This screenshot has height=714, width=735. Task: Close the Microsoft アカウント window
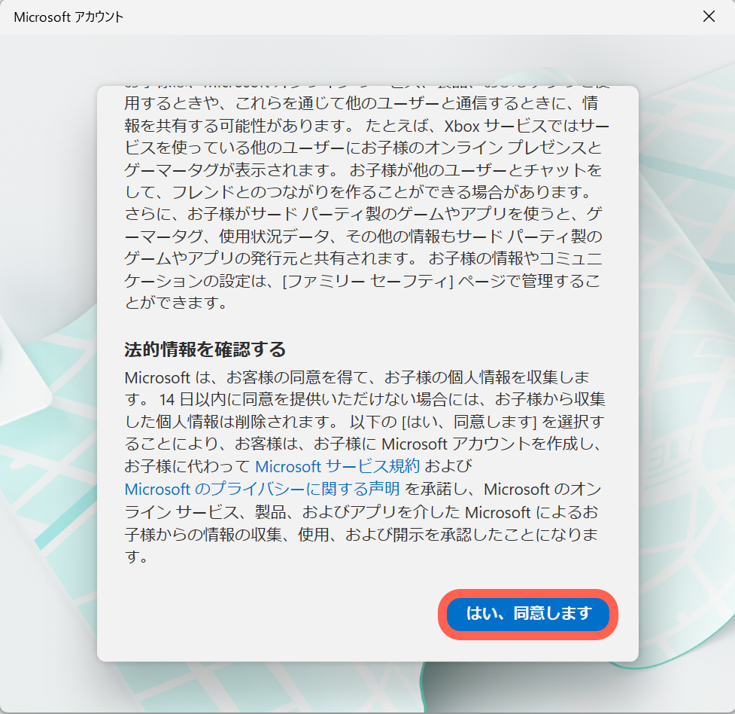pos(709,17)
